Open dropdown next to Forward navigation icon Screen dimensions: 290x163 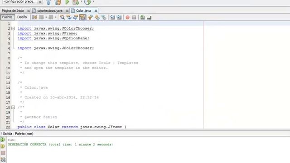tap(55, 17)
